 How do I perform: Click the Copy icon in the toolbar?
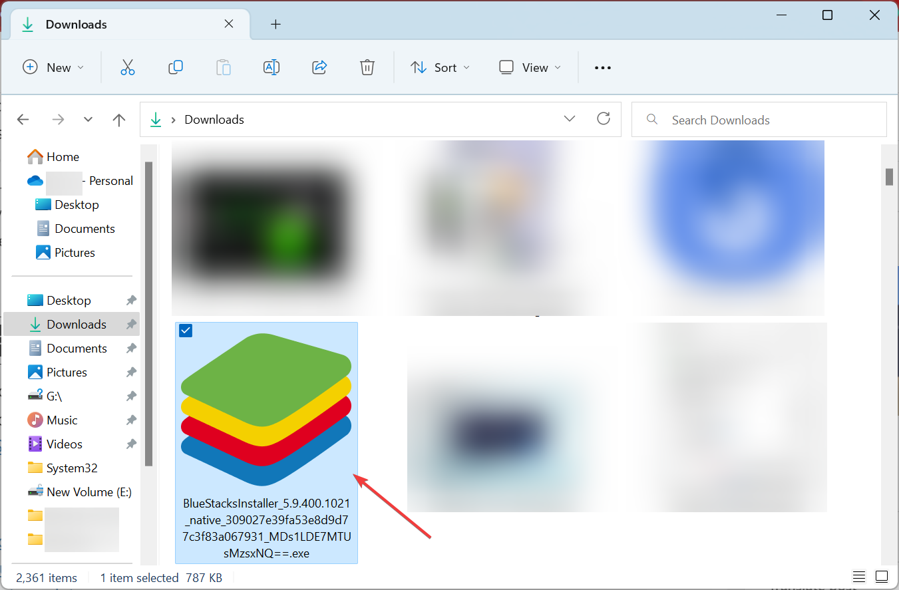click(176, 67)
